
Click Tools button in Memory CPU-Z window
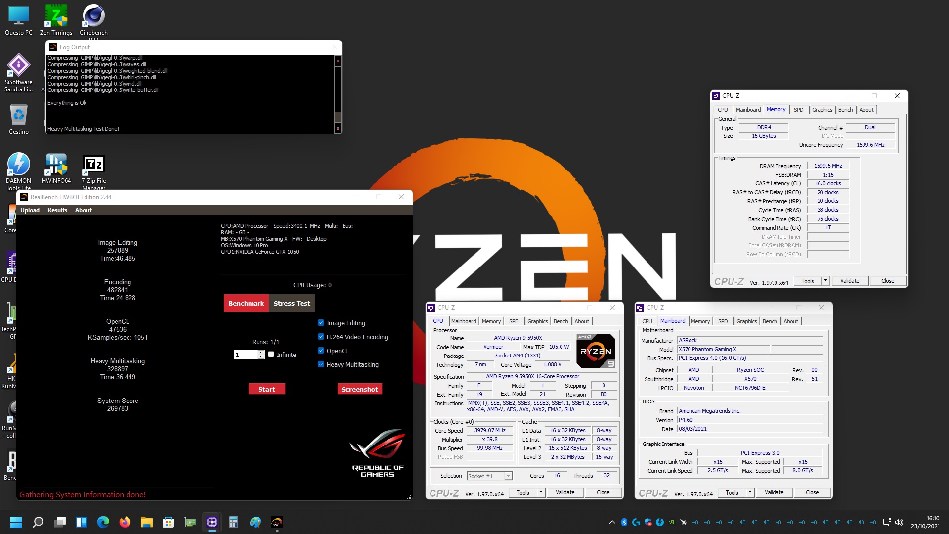(x=807, y=281)
